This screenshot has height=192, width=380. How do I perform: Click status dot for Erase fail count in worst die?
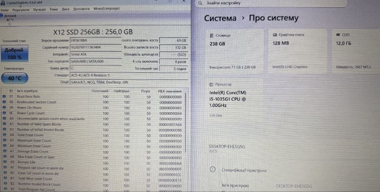pos(5,173)
